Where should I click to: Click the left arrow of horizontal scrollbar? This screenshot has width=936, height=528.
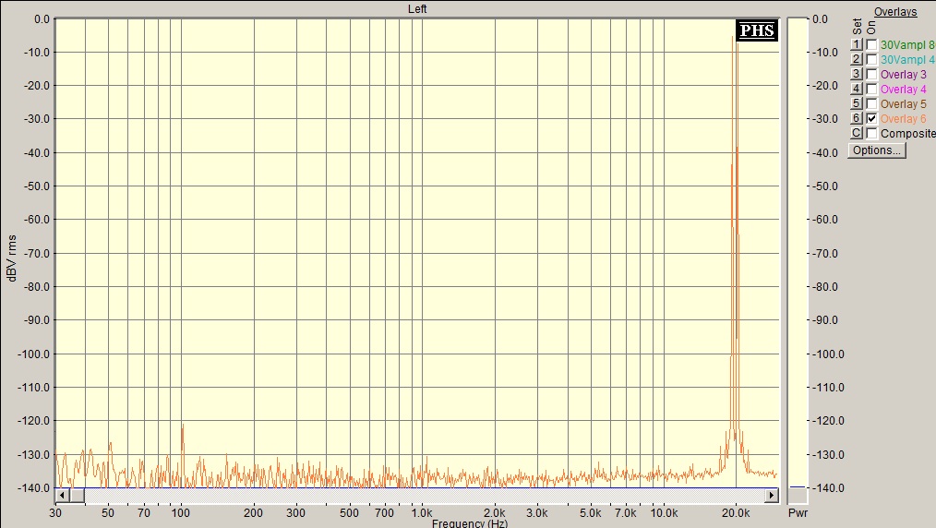click(x=62, y=495)
